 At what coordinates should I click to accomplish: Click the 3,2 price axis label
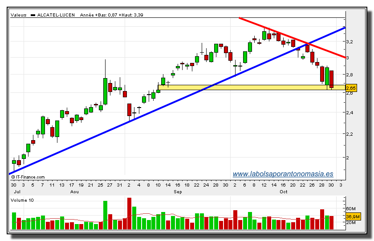(350, 42)
